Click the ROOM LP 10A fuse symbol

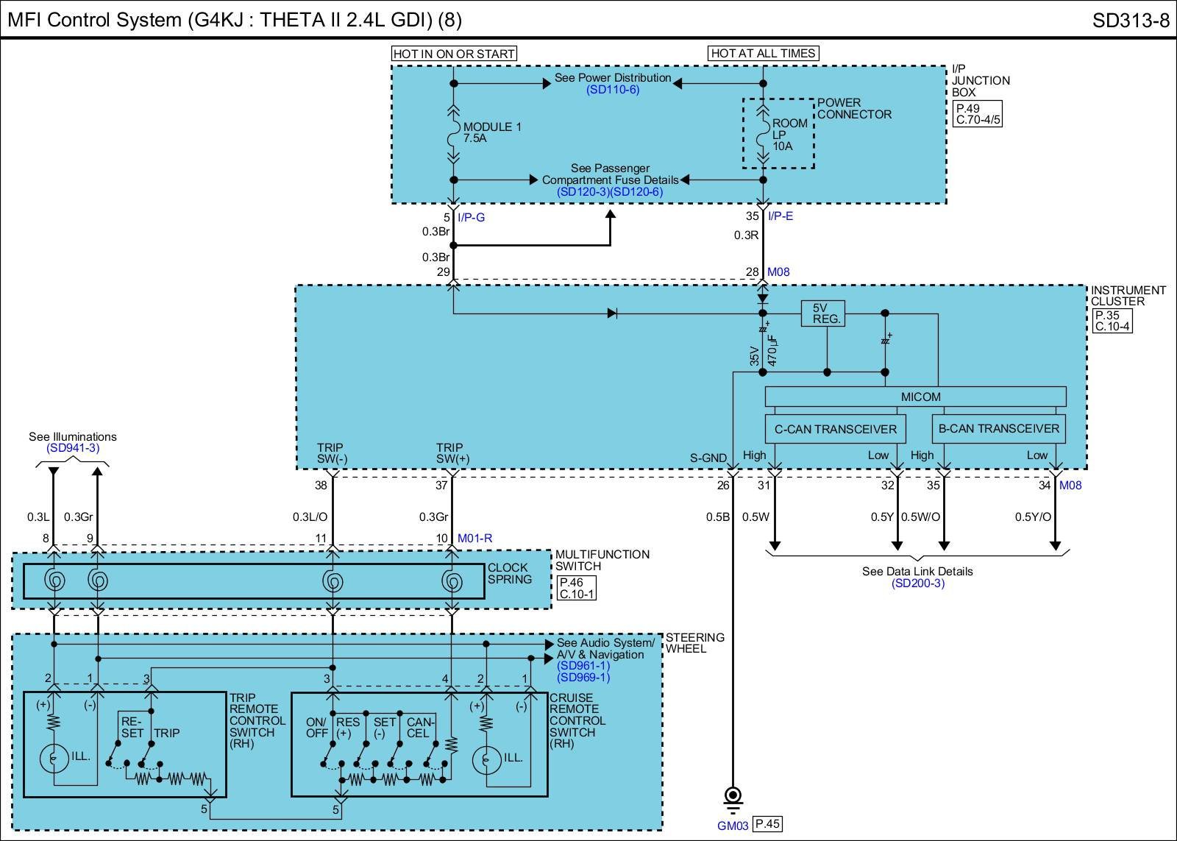763,135
